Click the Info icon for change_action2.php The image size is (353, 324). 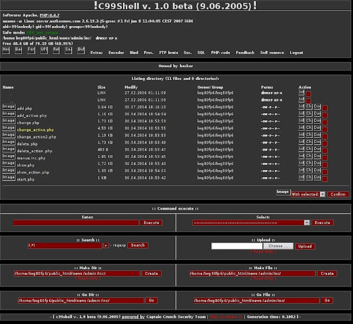click(x=302, y=135)
